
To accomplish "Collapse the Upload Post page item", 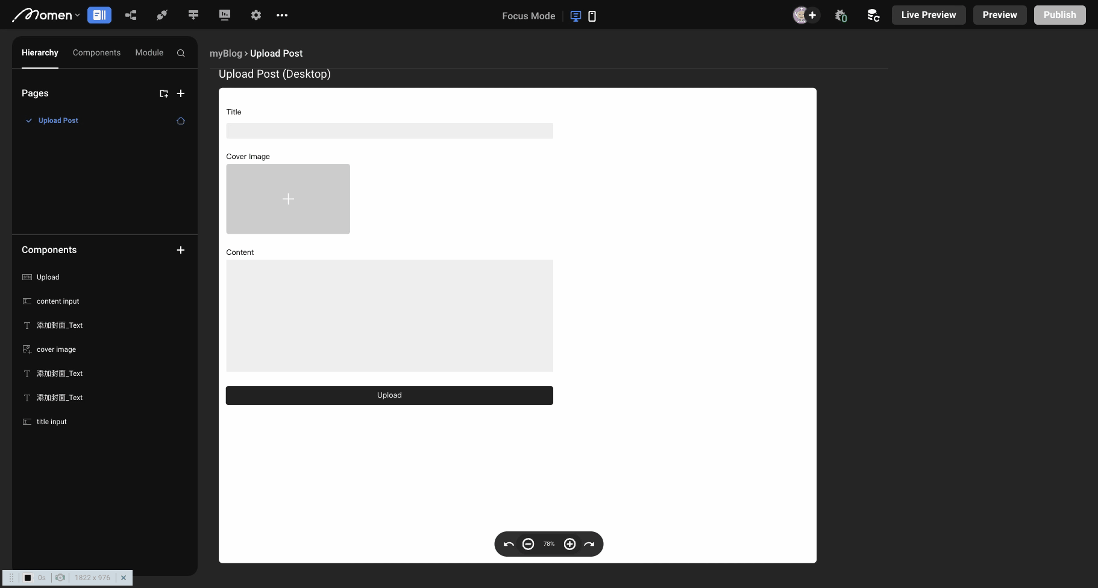I will coord(28,120).
